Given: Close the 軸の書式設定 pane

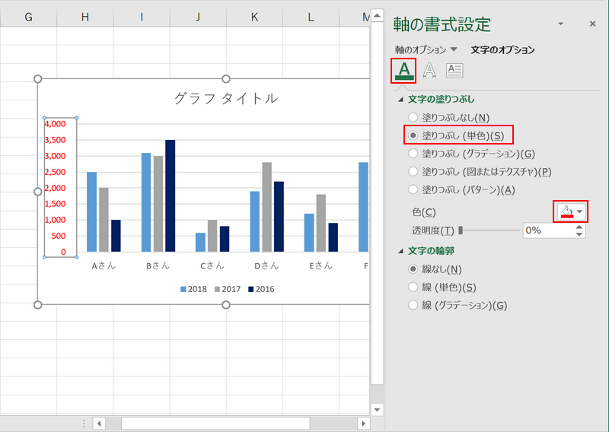Looking at the screenshot, I should (592, 24).
